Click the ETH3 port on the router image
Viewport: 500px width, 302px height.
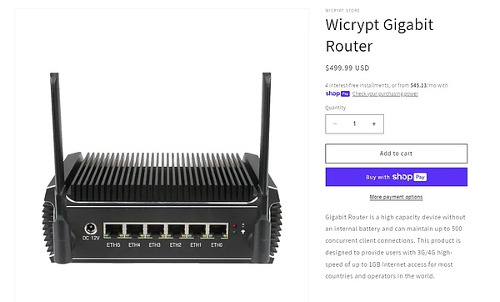[155, 231]
